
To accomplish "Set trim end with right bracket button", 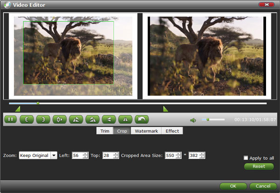I will (x=43, y=119).
